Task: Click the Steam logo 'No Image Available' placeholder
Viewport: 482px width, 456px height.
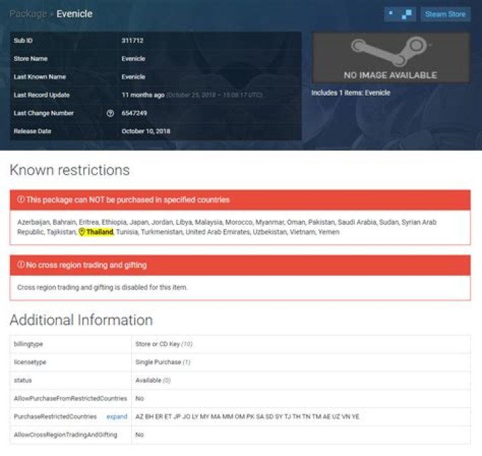Action: coord(390,58)
